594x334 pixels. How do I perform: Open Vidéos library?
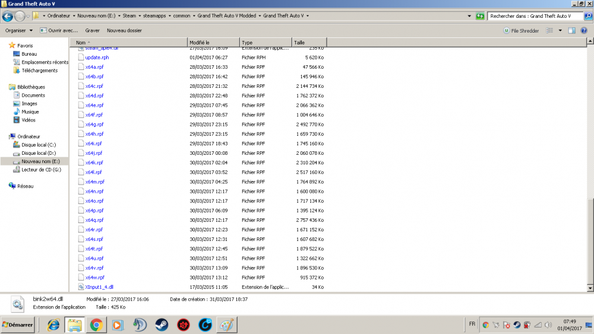click(29, 120)
